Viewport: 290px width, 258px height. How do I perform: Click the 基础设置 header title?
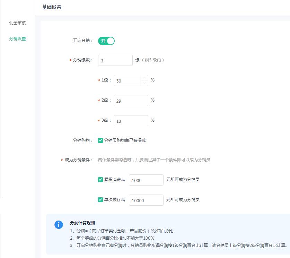coord(52,7)
